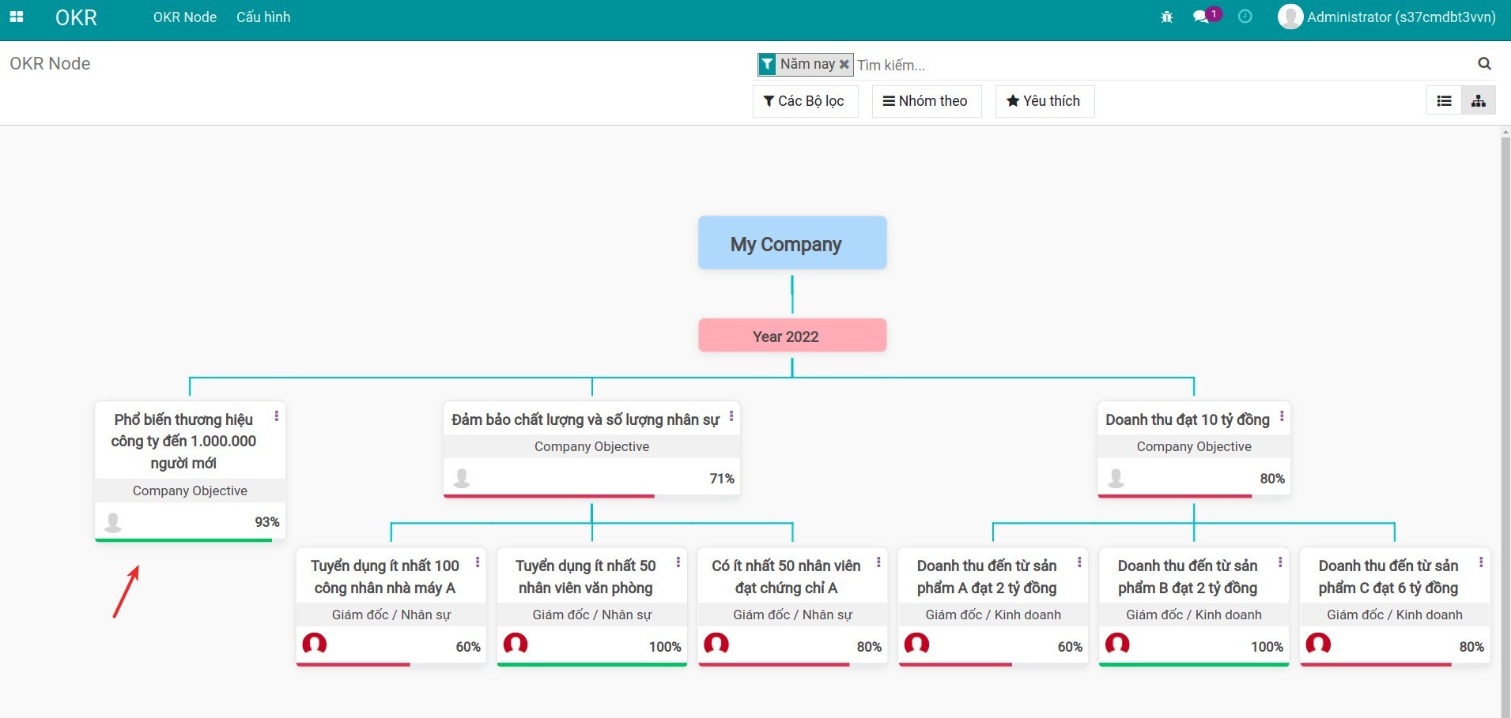Click the filter funnel icon beside Năm nay

tap(766, 64)
